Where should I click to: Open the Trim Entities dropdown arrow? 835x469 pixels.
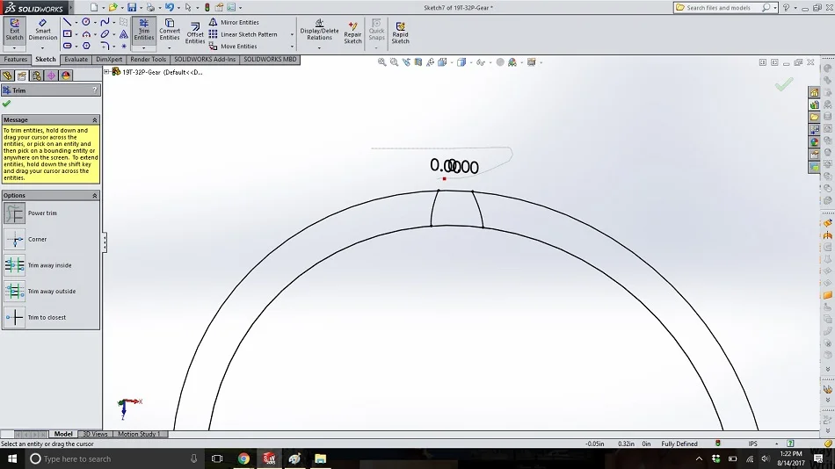pos(144,48)
